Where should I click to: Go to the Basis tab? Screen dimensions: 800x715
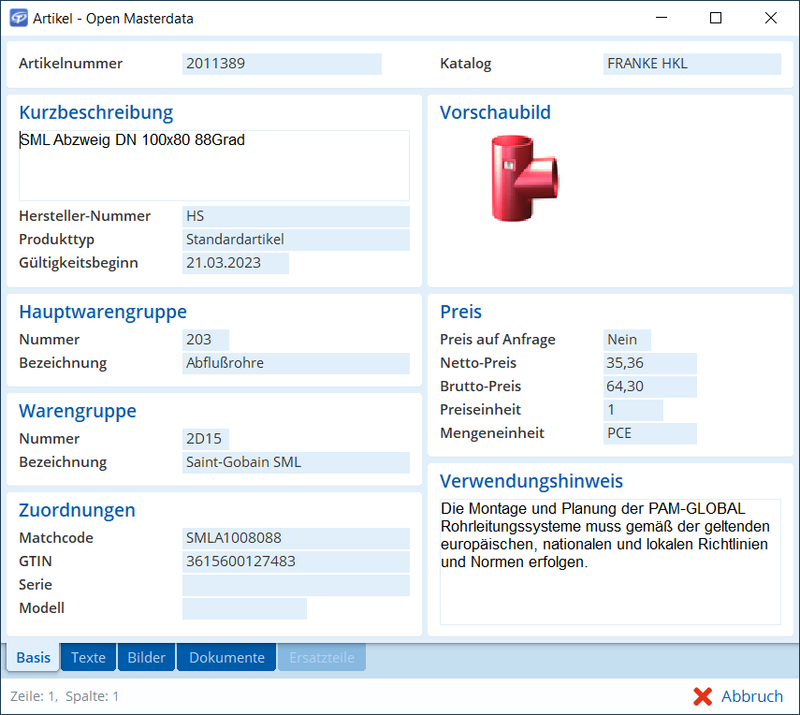34,657
